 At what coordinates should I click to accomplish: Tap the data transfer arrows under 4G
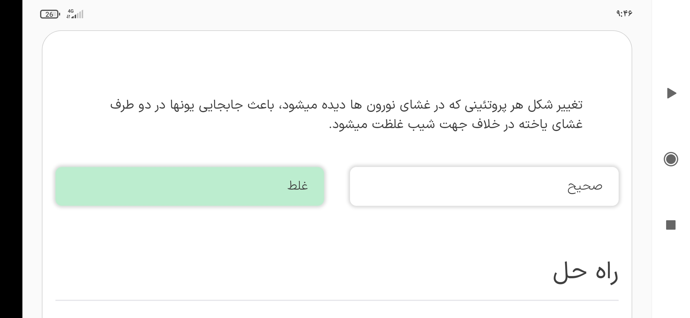(68, 16)
